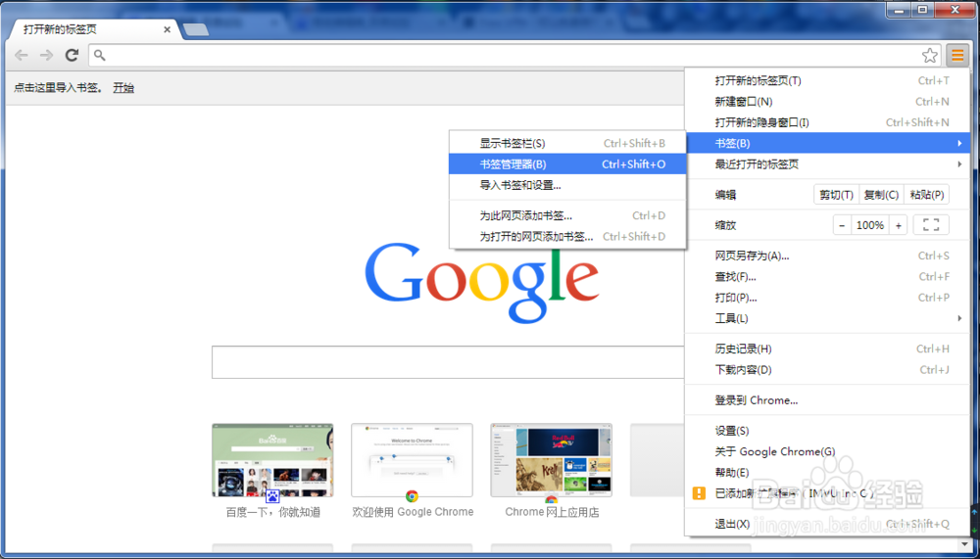
Task: Select 网页另存为(A)...
Action: [829, 256]
